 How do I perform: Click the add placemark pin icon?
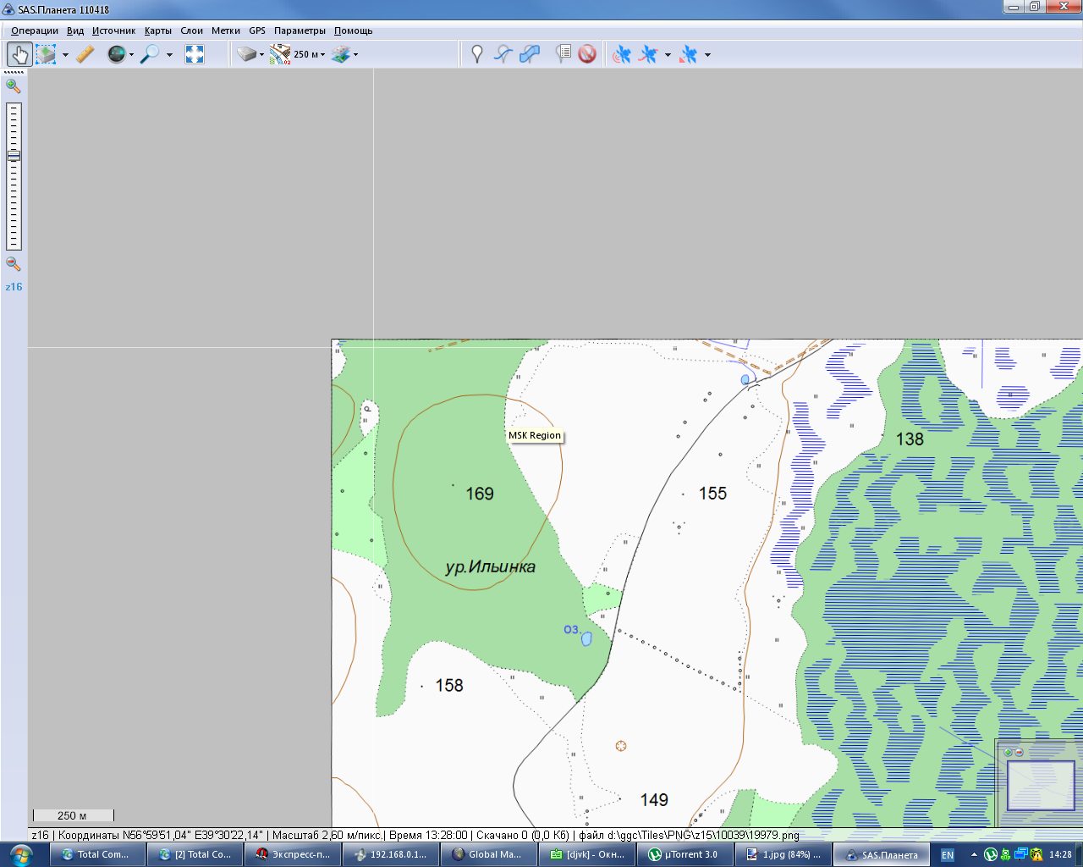(x=477, y=55)
